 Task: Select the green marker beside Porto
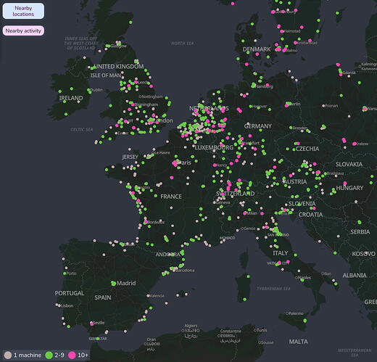65,273
